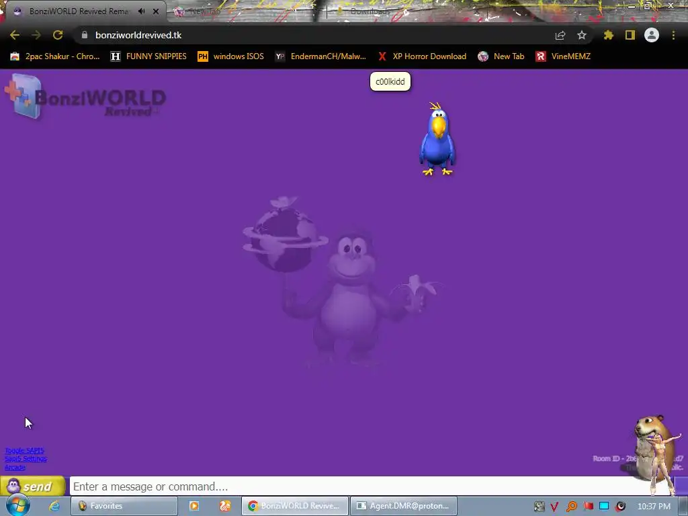Click the padlock site info icon
Viewport: 688px width, 516px height.
[x=84, y=35]
